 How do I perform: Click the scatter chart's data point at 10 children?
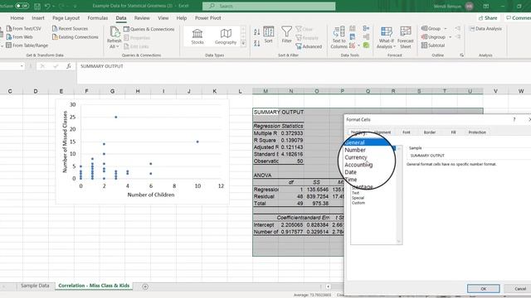pos(197,142)
